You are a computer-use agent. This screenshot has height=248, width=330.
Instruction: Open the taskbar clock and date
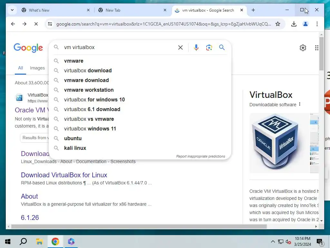click(302, 242)
